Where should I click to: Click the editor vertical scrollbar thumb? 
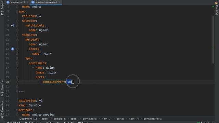213,40
